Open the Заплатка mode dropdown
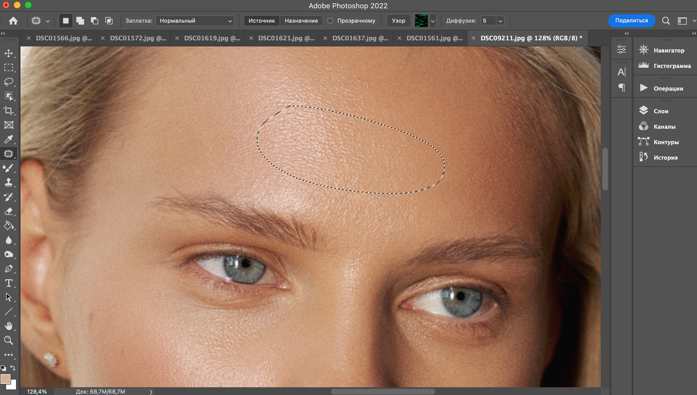The width and height of the screenshot is (697, 395). point(195,21)
